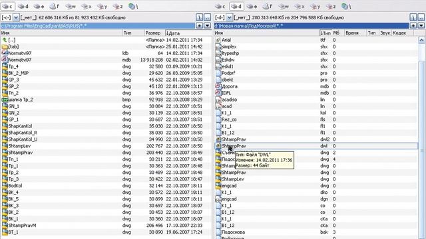
Task: Select Normatvi97 ldb file in left panel
Action: 106,53
